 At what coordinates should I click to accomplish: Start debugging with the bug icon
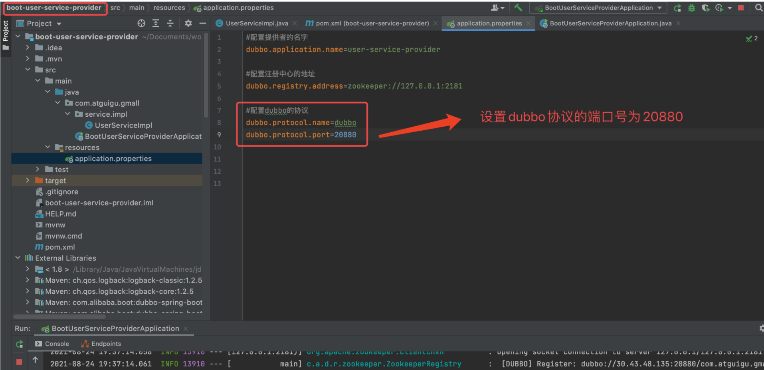(x=692, y=8)
